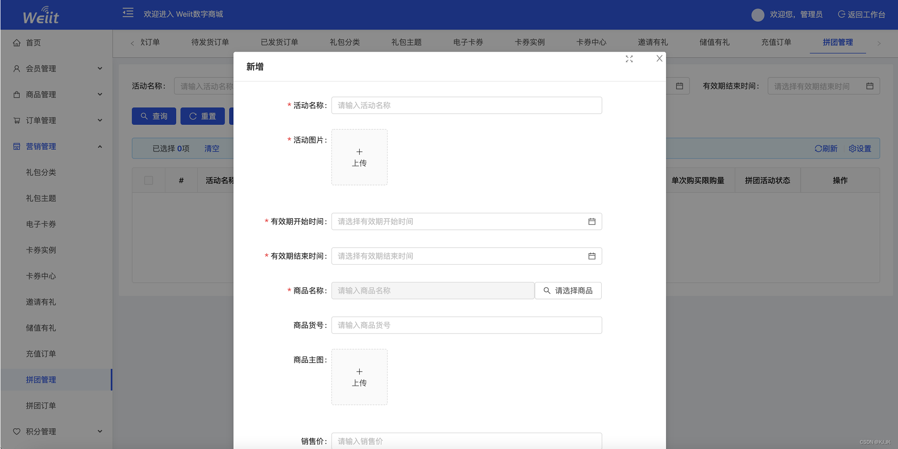Open 卡券实例 in the sidebar
Viewport: 898px width, 449px height.
(x=41, y=250)
